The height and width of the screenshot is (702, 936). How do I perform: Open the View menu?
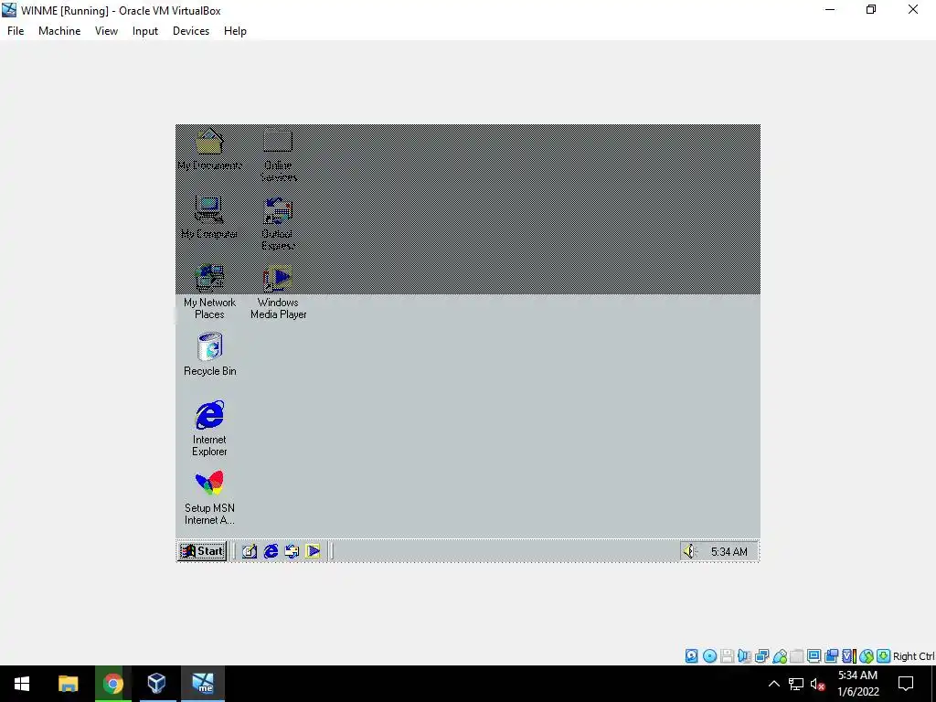click(x=106, y=31)
